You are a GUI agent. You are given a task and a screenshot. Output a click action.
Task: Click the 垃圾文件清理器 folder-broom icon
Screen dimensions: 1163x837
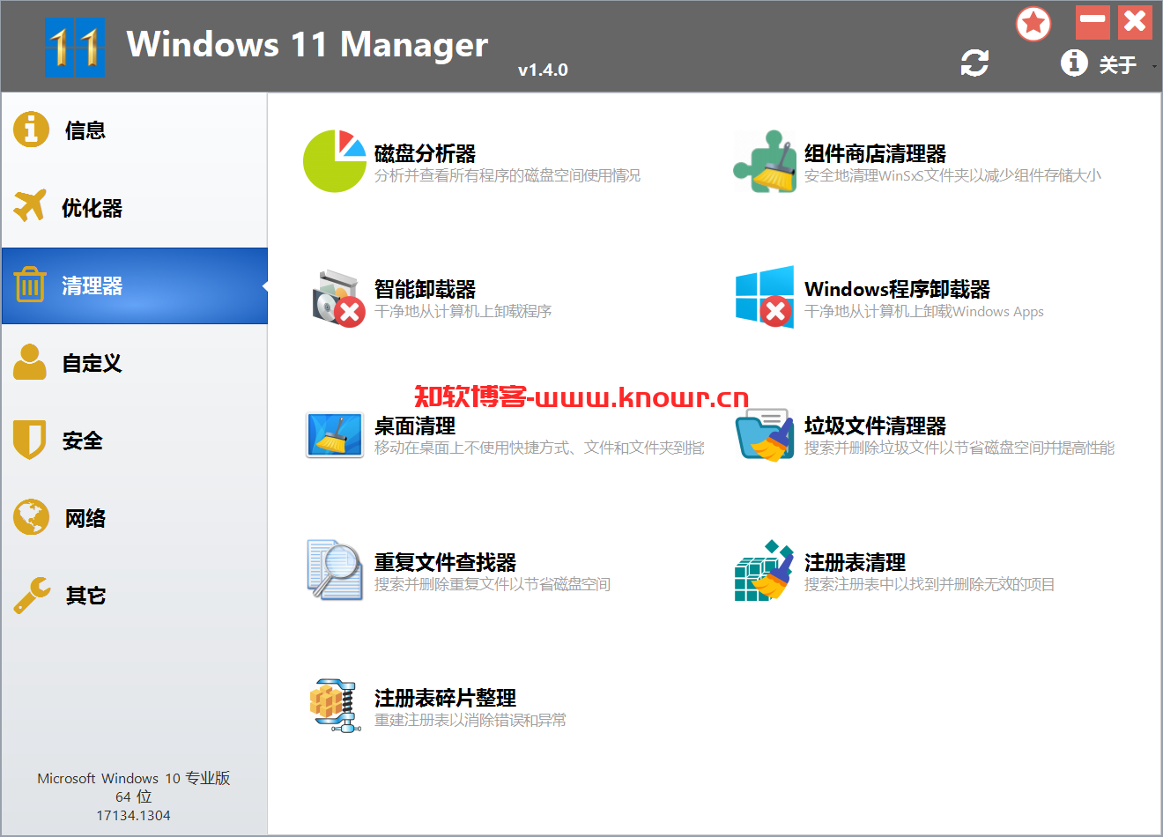tap(765, 434)
